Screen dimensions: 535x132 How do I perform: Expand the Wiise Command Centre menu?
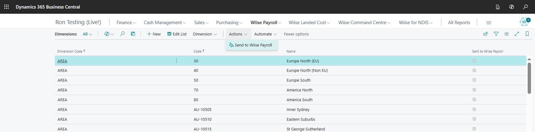tap(364, 23)
